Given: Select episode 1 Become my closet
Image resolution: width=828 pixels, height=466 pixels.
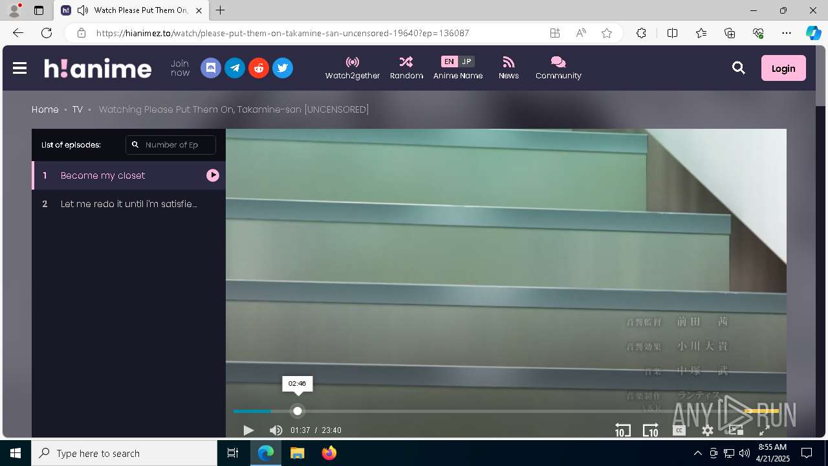Looking at the screenshot, I should pyautogui.click(x=129, y=175).
